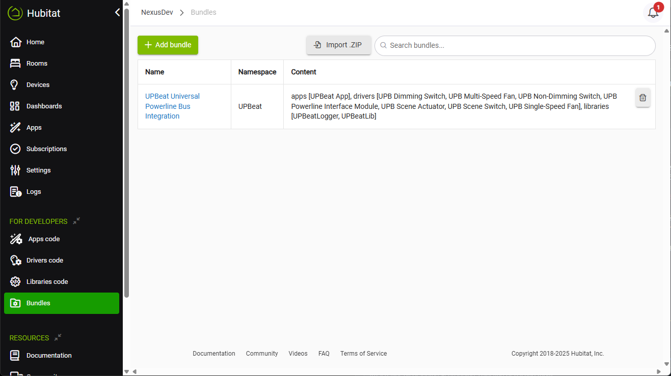The height and width of the screenshot is (376, 671).
Task: Collapse the sidebar with the arrow
Action: click(117, 13)
